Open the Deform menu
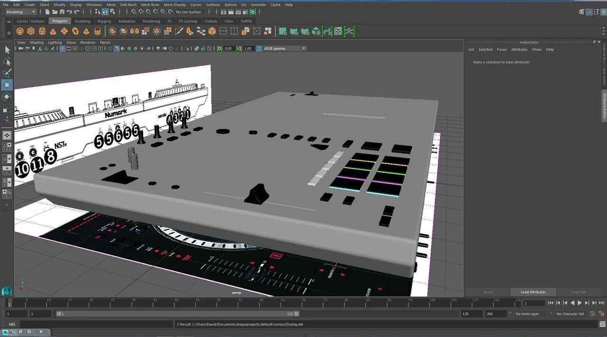 point(230,5)
